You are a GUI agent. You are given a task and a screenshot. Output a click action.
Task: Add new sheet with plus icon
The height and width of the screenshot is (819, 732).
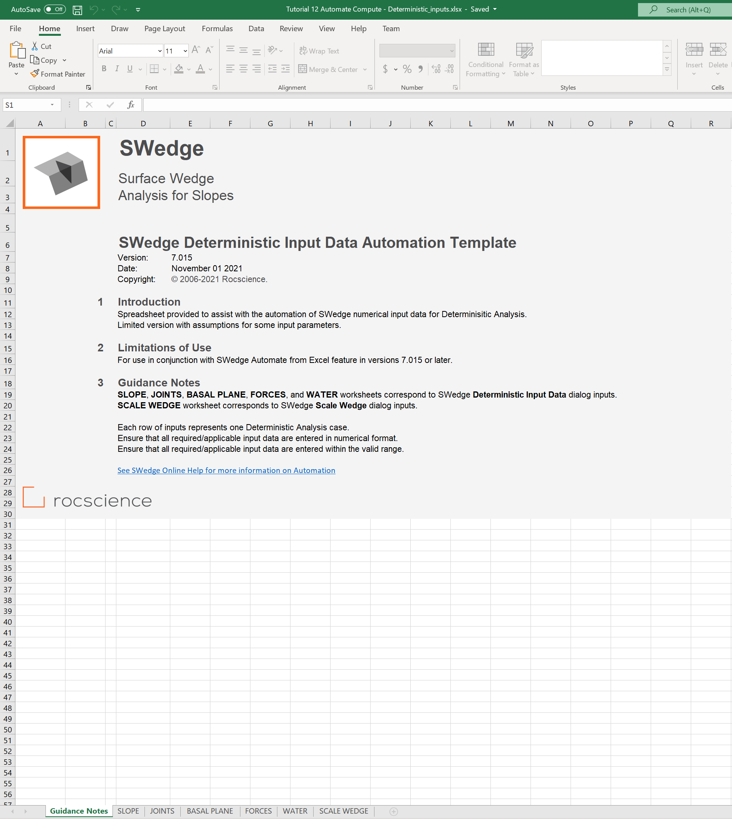tap(394, 812)
